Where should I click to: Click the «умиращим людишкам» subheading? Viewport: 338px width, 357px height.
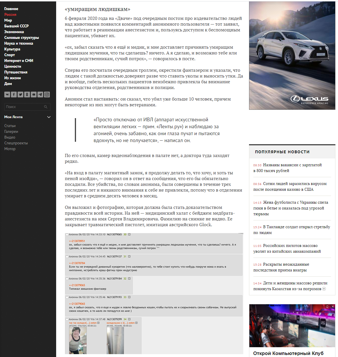click(x=98, y=9)
